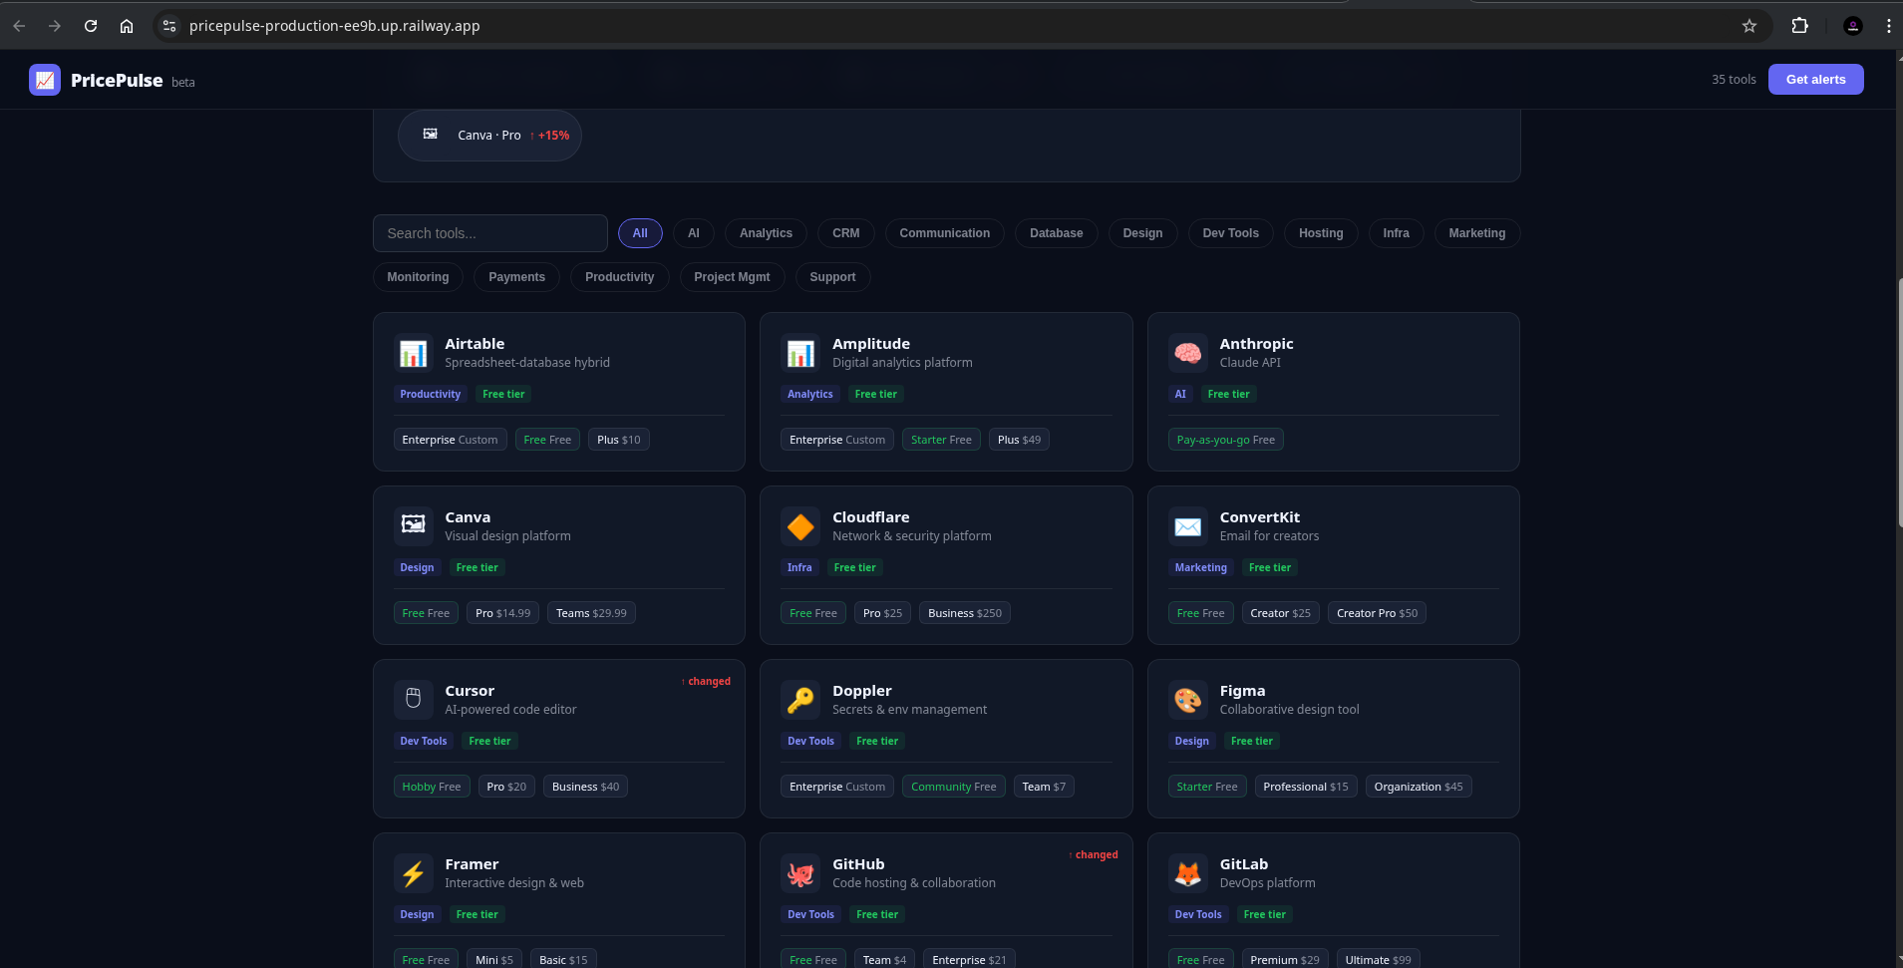Open the browser profile avatar
The image size is (1903, 968).
coord(1852,26)
